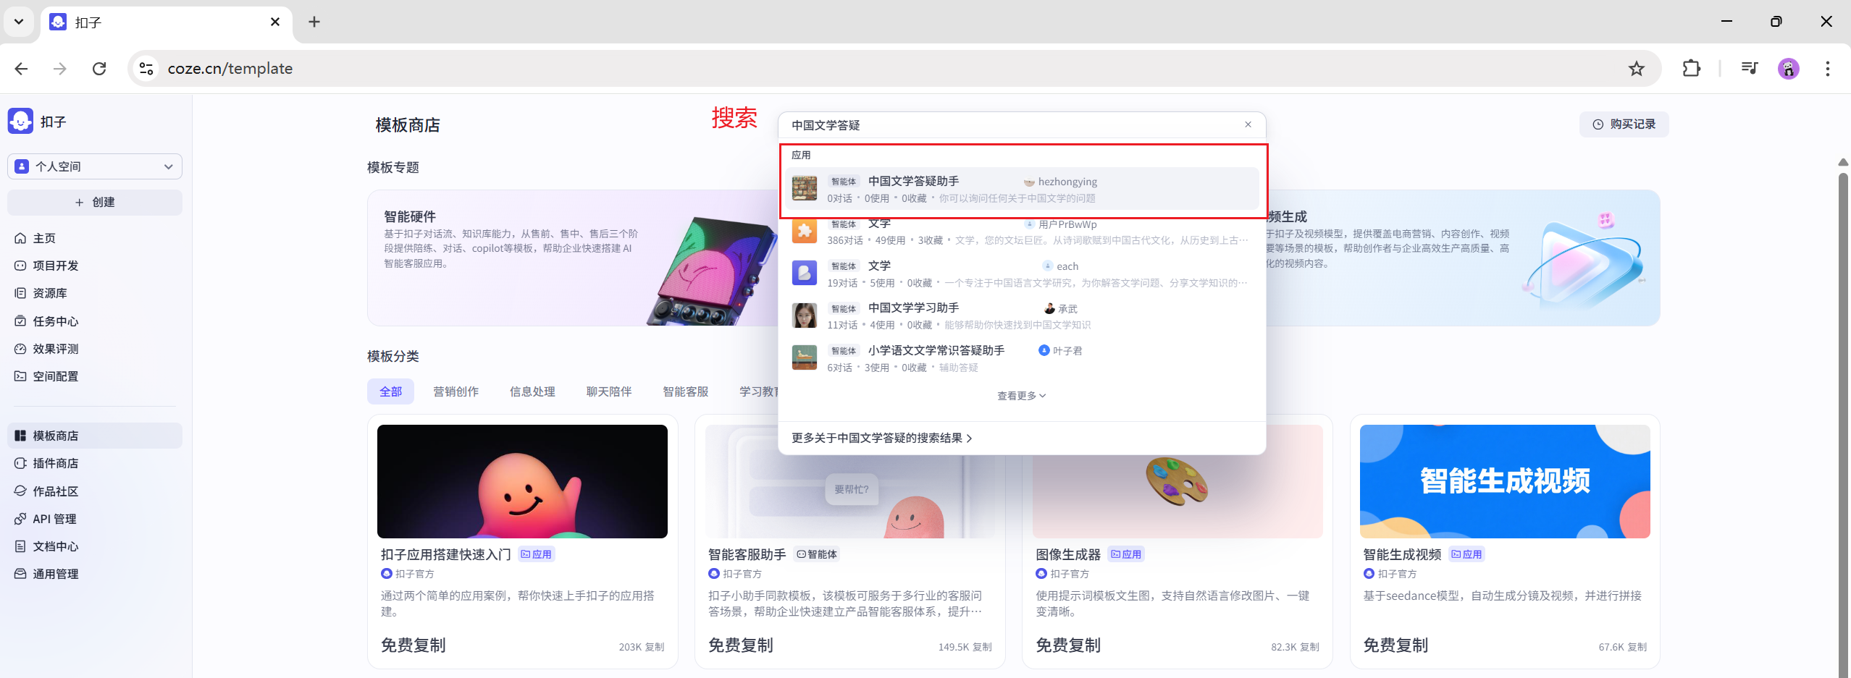
Task: Click the 图像生成器 template title
Action: click(x=1067, y=554)
